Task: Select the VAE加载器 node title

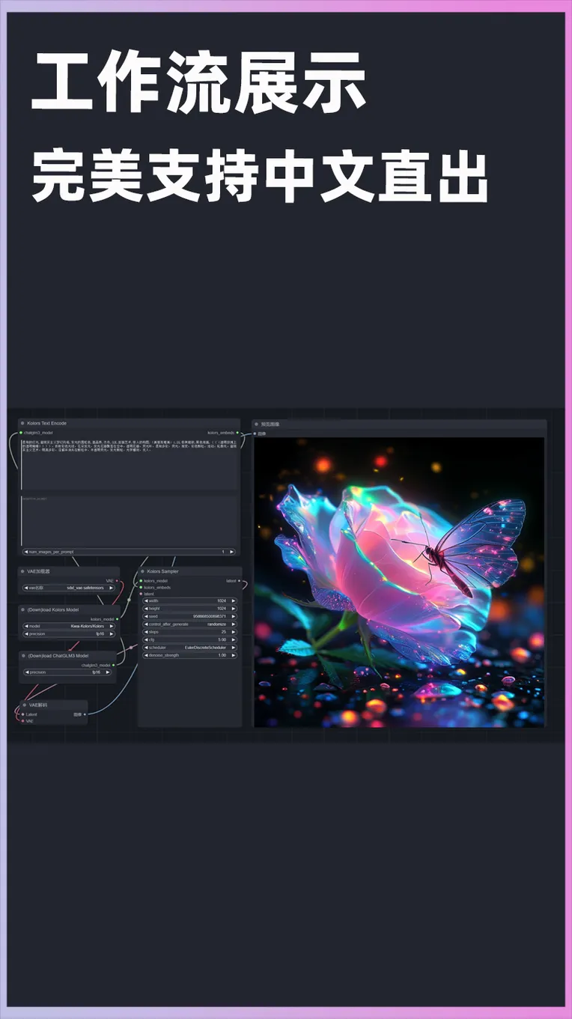Action: [39, 571]
